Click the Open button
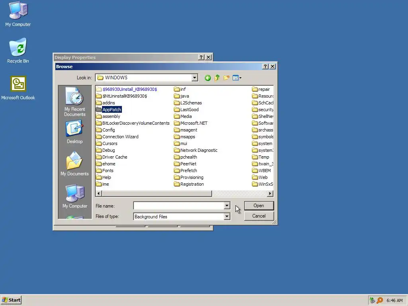 coord(259,206)
